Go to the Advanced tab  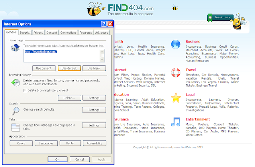102,33
